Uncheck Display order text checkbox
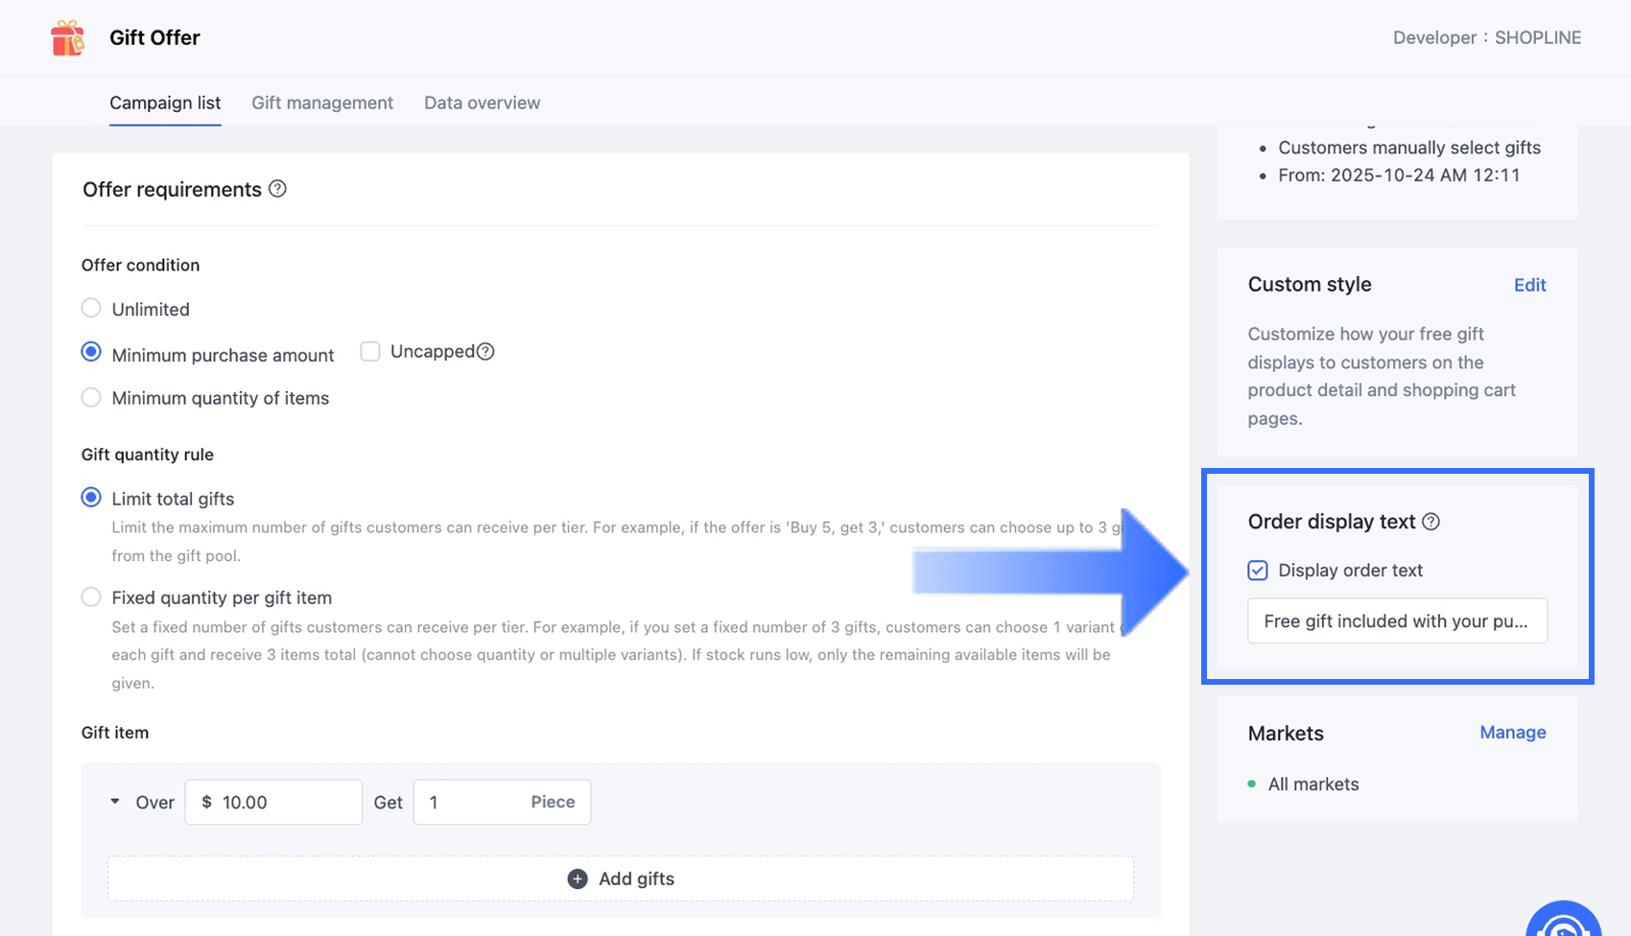This screenshot has height=936, width=1631. coord(1258,571)
